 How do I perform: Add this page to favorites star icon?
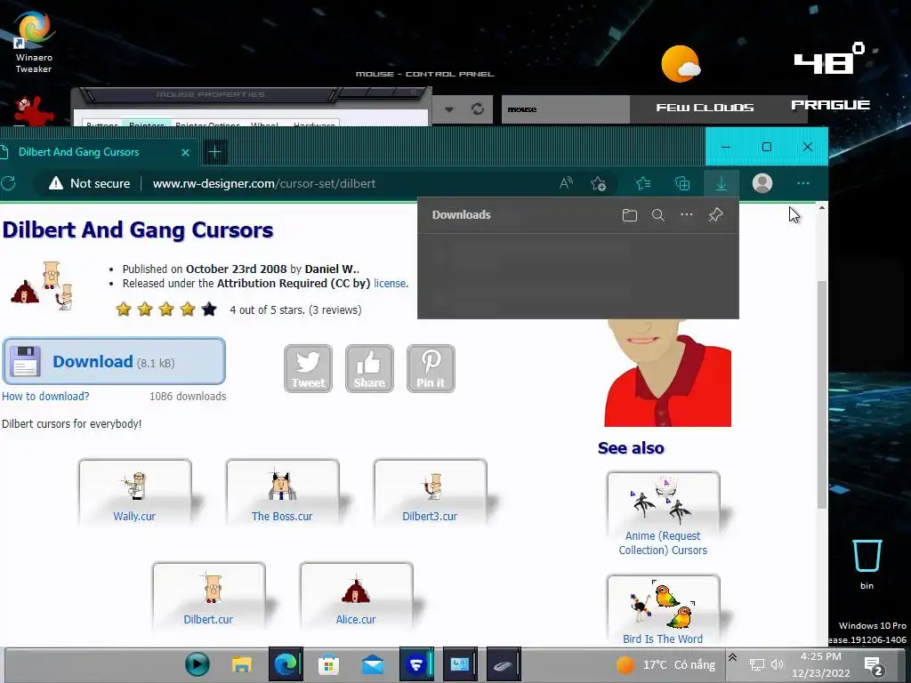coord(599,183)
